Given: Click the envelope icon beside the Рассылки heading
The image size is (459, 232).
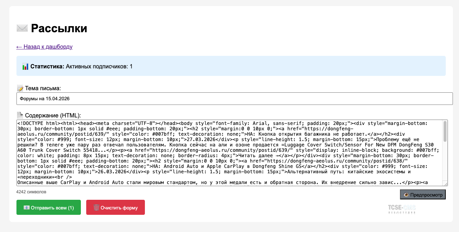Looking at the screenshot, I should click(22, 28).
